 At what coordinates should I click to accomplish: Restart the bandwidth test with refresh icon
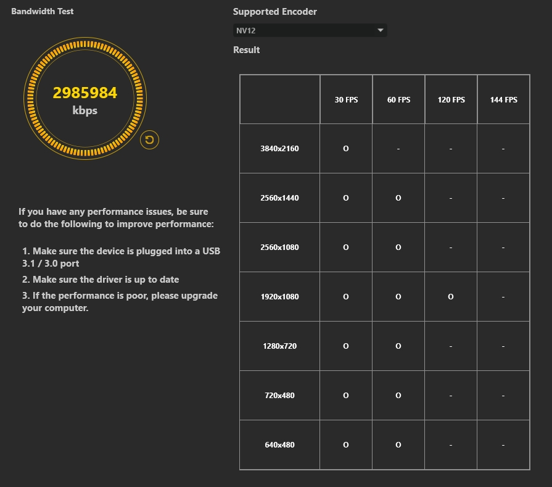[x=149, y=140]
